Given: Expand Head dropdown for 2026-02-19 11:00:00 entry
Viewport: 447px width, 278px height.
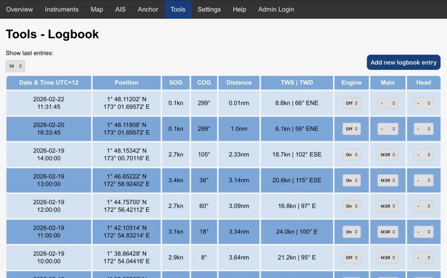Looking at the screenshot, I should [x=423, y=232].
